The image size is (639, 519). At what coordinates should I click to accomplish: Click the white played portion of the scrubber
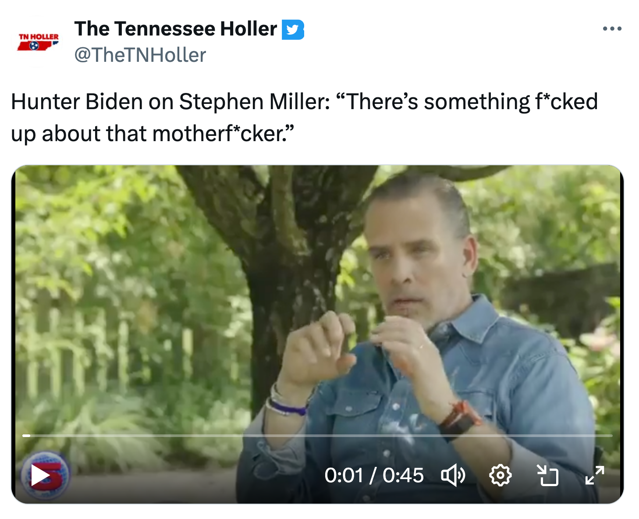(26, 435)
